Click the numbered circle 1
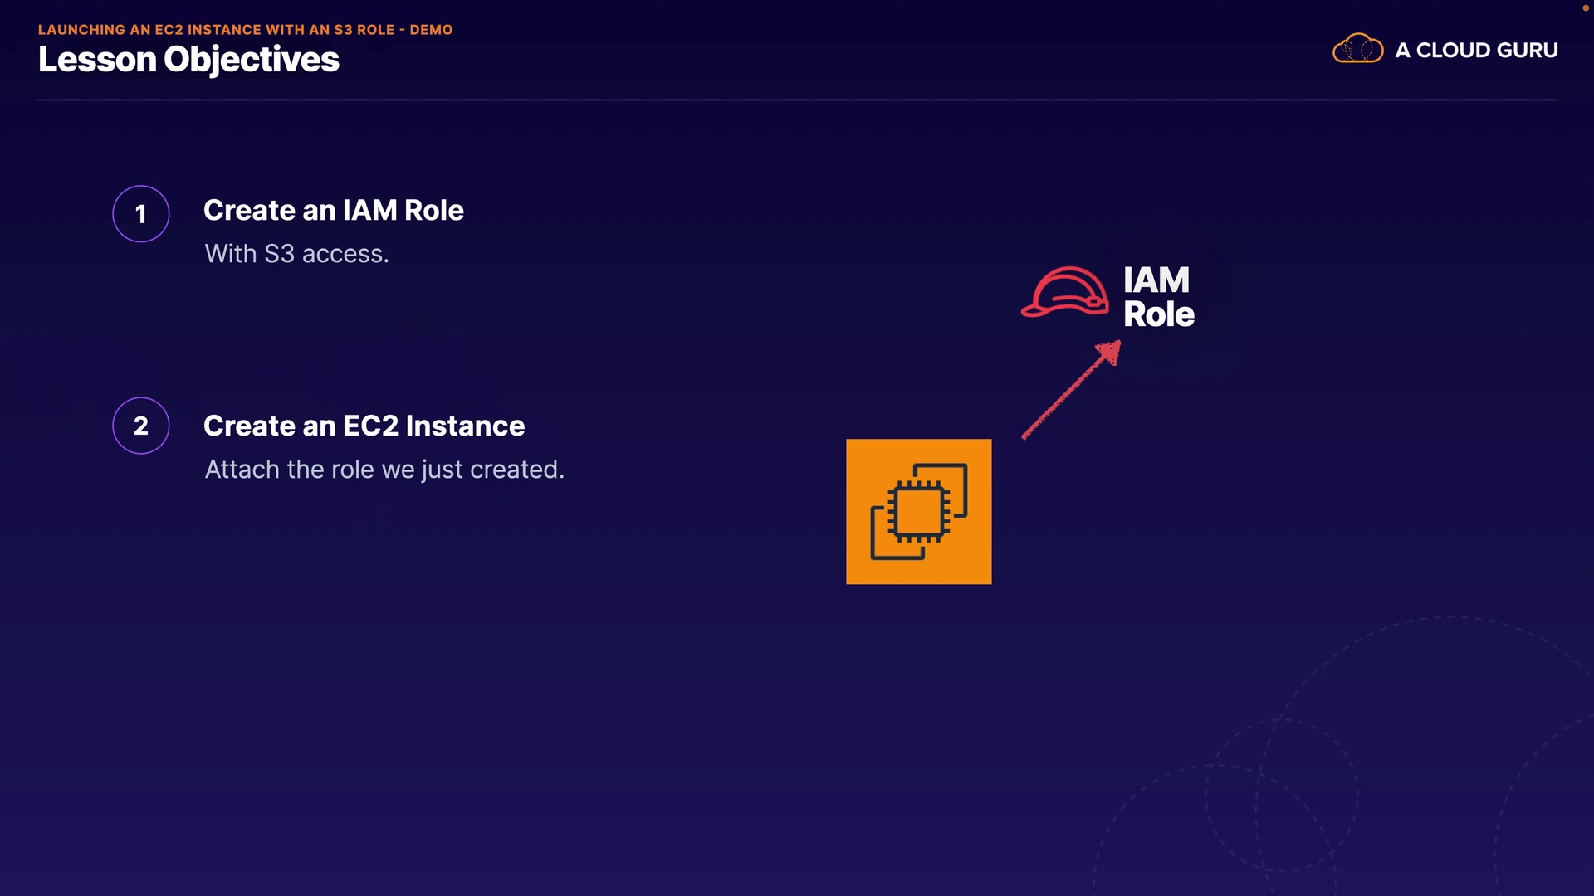 click(141, 214)
